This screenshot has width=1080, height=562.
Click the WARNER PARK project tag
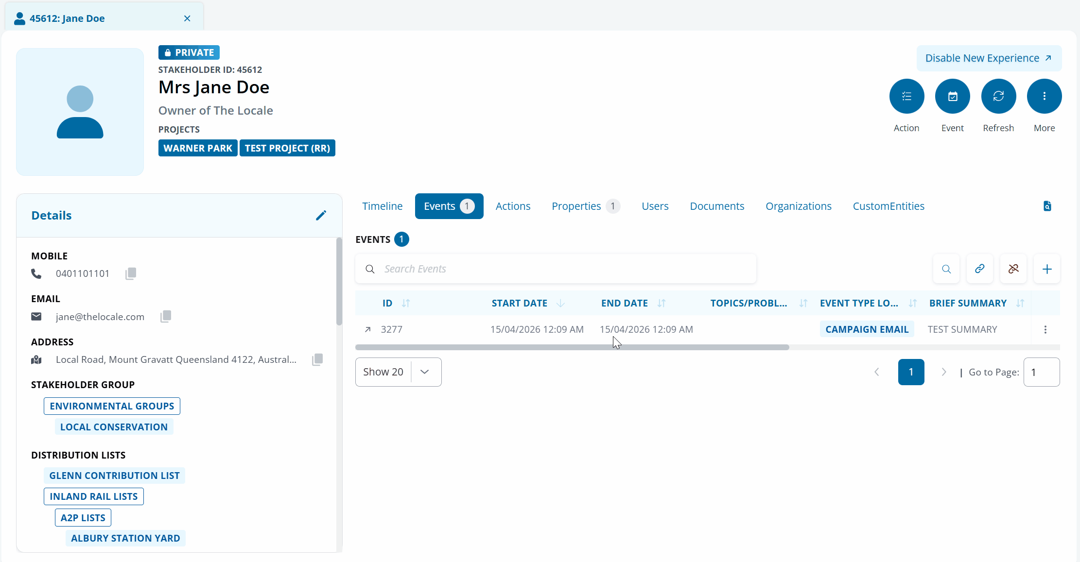(198, 148)
